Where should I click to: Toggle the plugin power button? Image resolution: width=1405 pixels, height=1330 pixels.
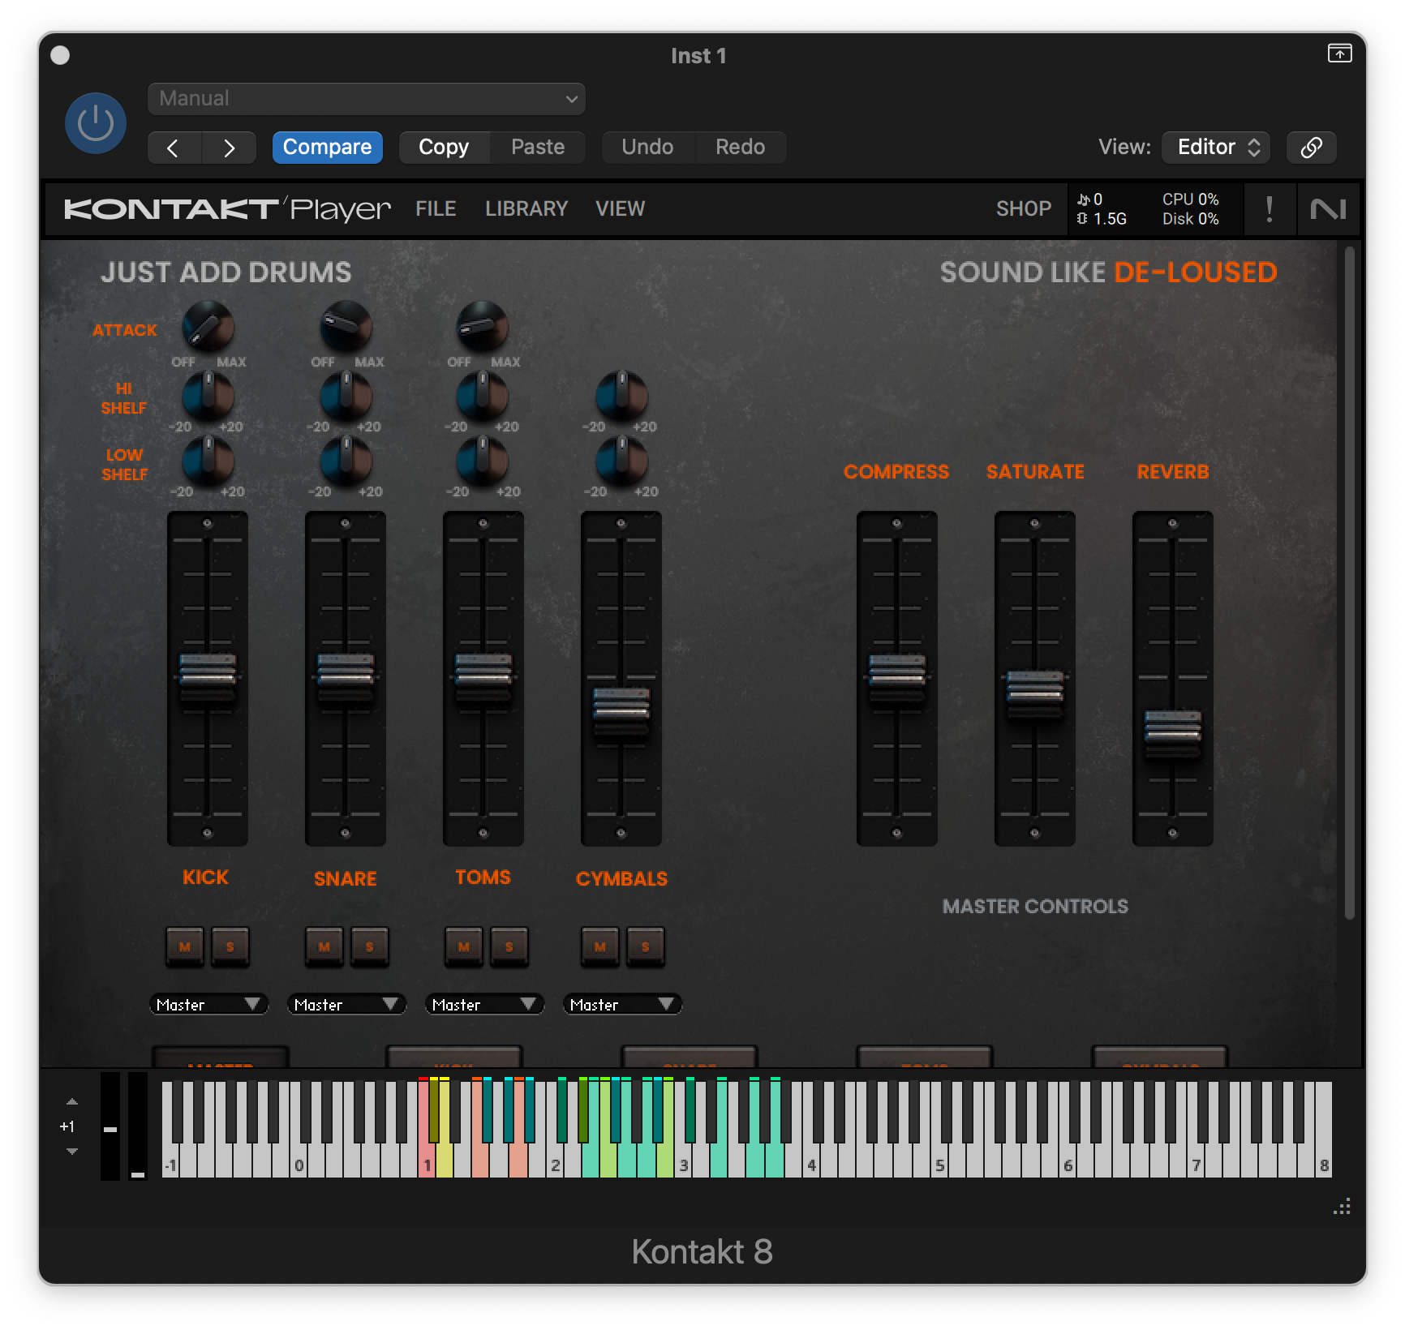[x=96, y=123]
